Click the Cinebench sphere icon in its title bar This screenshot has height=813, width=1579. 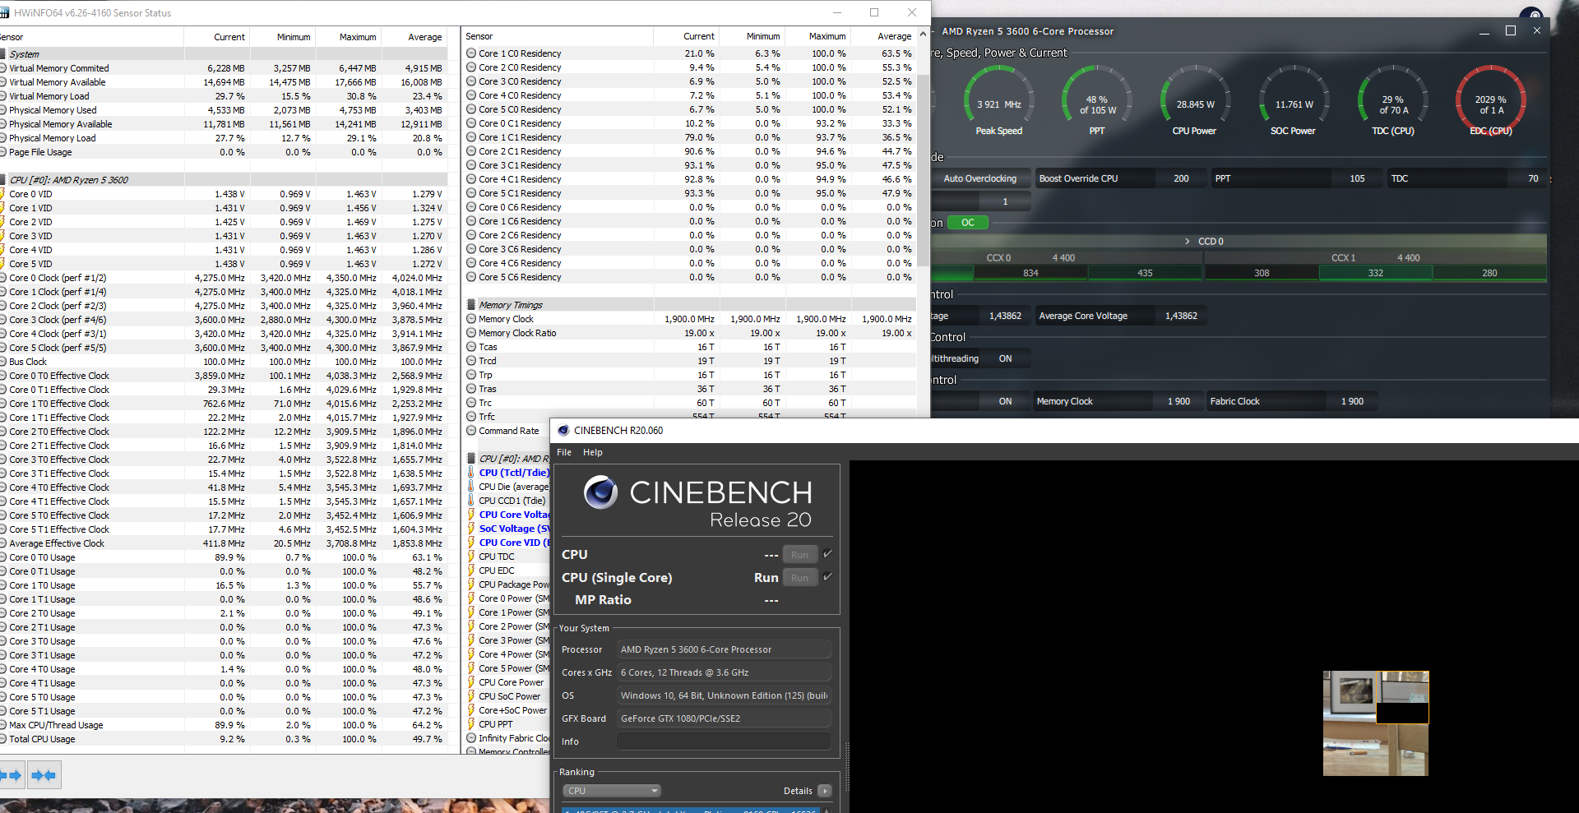pyautogui.click(x=563, y=430)
